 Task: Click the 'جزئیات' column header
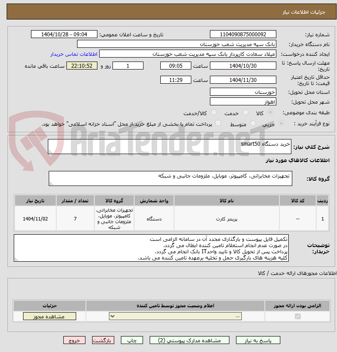pyautogui.click(x=50, y=306)
